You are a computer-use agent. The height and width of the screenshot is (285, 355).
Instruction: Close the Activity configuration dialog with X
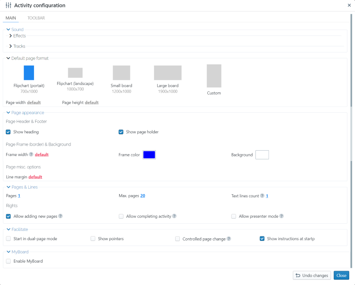pyautogui.click(x=349, y=5)
